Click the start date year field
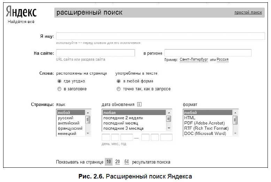Viewport: 271px width, 182px height. [x=127, y=137]
